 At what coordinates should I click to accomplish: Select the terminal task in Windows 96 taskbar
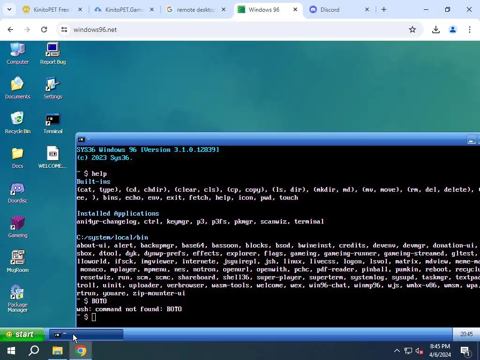click(86, 335)
